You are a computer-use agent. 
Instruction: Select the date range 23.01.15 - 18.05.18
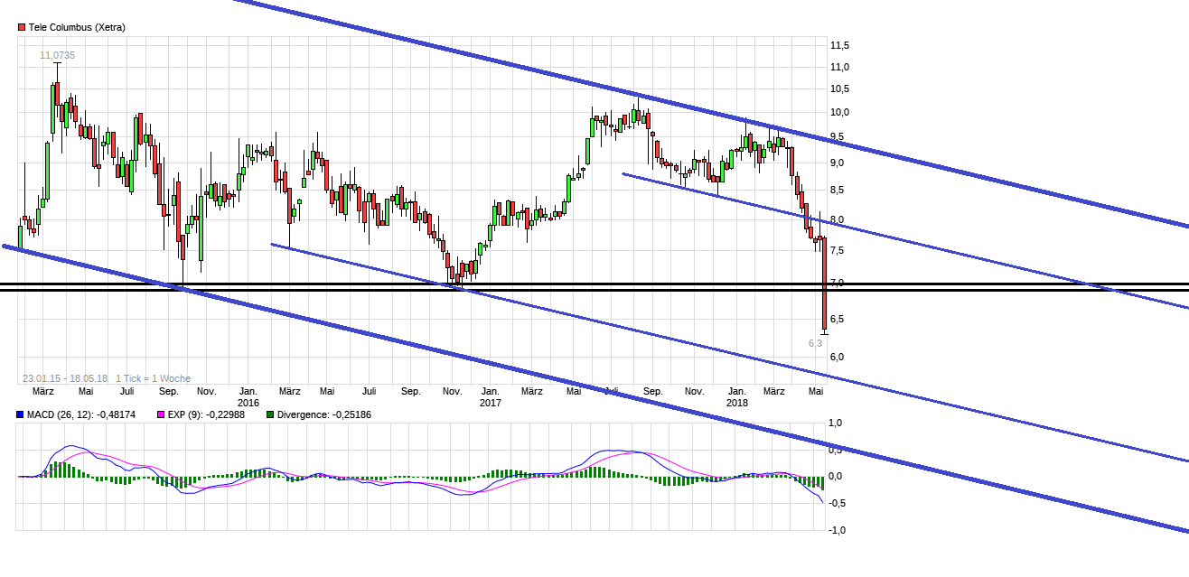65,379
